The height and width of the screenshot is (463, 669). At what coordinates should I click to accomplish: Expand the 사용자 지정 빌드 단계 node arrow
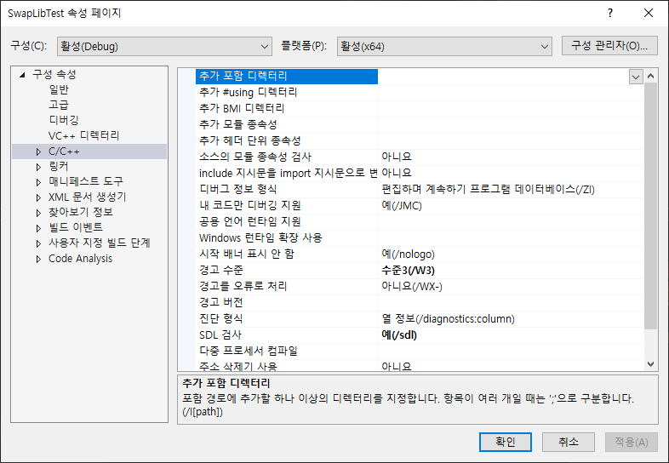(x=38, y=243)
